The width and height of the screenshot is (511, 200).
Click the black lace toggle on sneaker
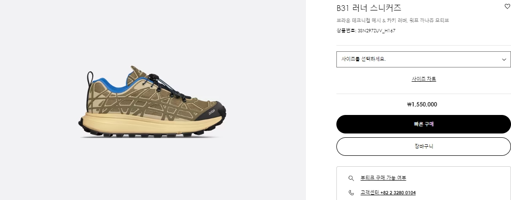coord(154,78)
